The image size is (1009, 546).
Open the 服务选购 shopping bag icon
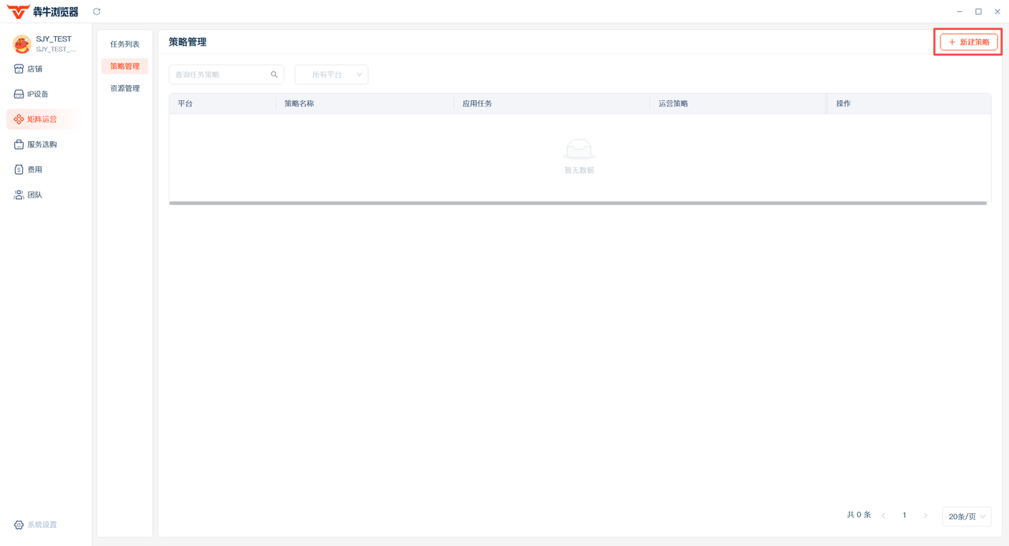point(19,145)
